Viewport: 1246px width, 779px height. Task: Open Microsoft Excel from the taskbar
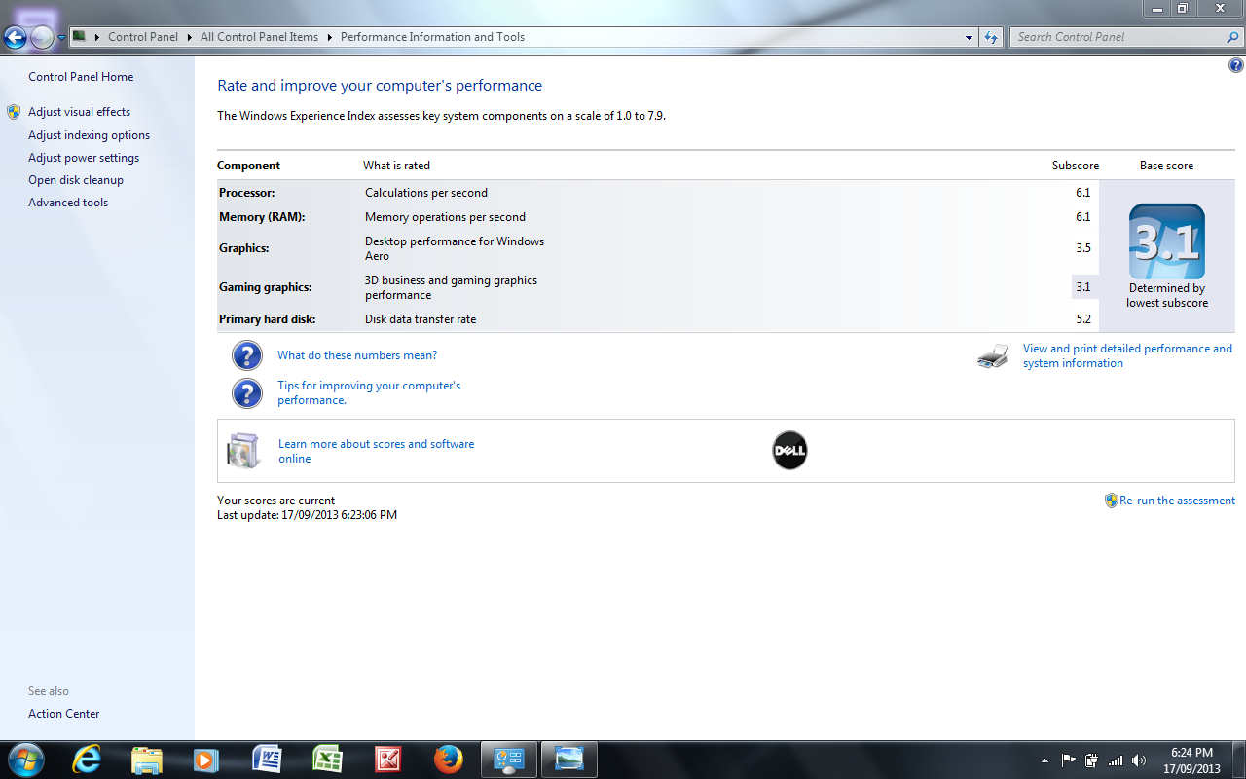[x=327, y=760]
